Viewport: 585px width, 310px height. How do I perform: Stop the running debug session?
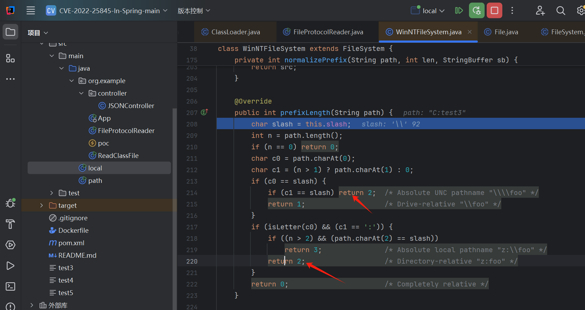[494, 10]
